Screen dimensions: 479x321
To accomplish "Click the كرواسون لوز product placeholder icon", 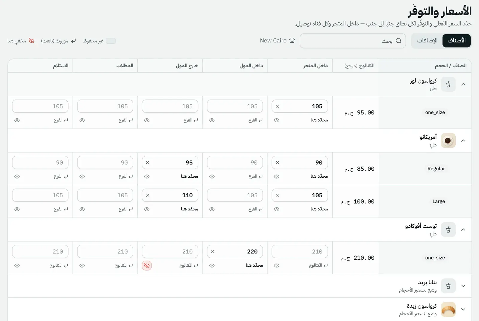I will (448, 84).
